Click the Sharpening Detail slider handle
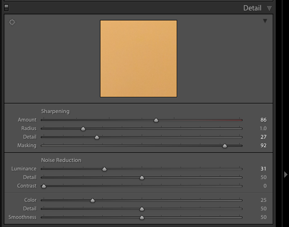This screenshot has width=289, height=227. pos(97,137)
